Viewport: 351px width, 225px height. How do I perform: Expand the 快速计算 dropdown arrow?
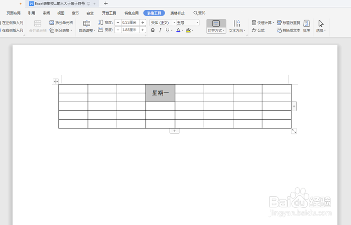[x=274, y=23]
